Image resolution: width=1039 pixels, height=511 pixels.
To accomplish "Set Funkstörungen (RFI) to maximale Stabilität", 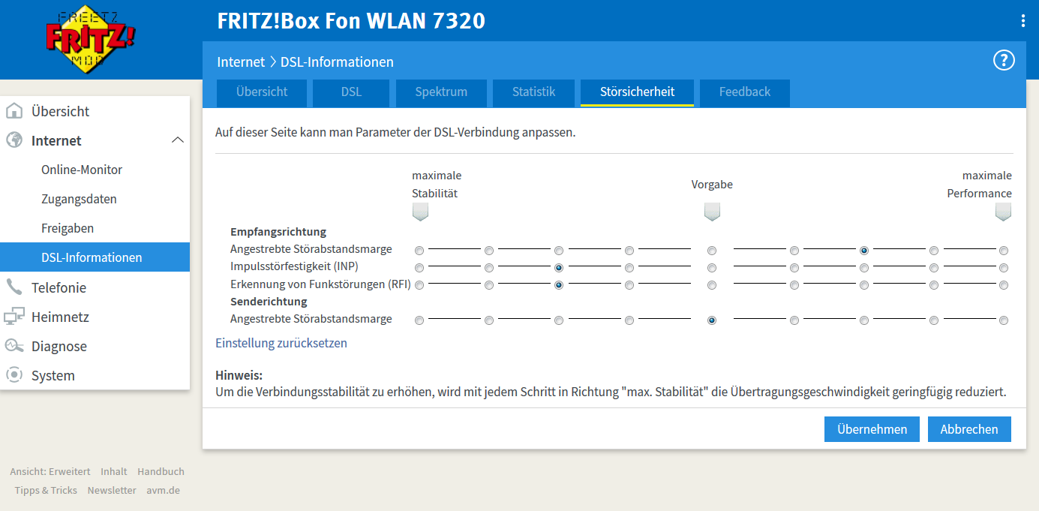I will [x=419, y=285].
